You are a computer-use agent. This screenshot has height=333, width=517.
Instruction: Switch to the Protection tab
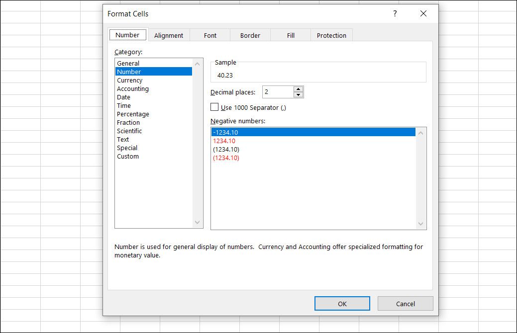[x=331, y=35]
